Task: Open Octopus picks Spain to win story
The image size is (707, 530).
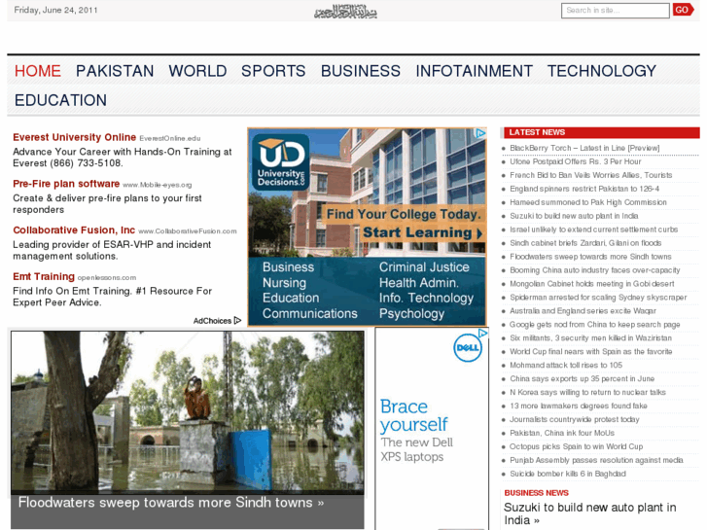Action: click(x=577, y=446)
